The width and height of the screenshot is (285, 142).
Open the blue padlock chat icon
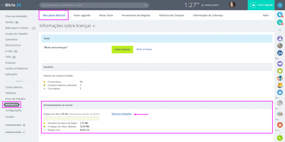coord(280,92)
